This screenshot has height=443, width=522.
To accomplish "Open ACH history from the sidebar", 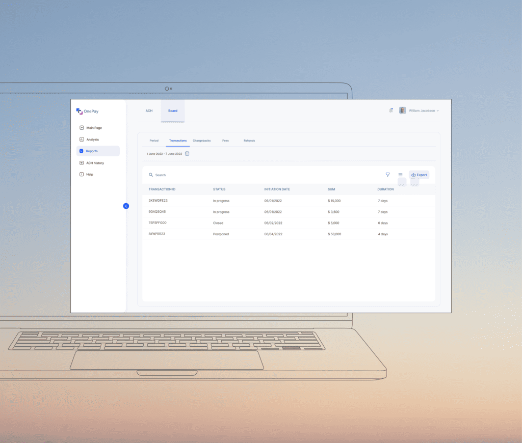I will tap(81, 163).
